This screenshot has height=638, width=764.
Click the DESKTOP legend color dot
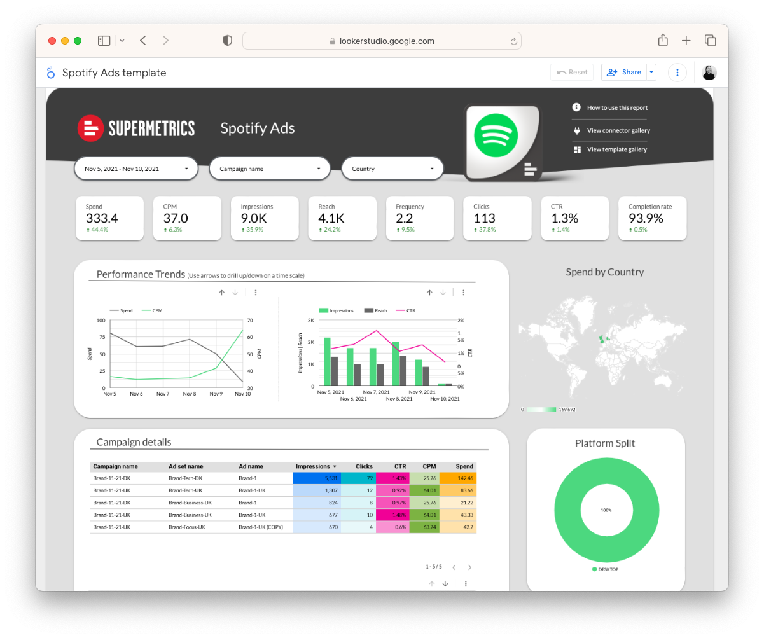click(594, 569)
